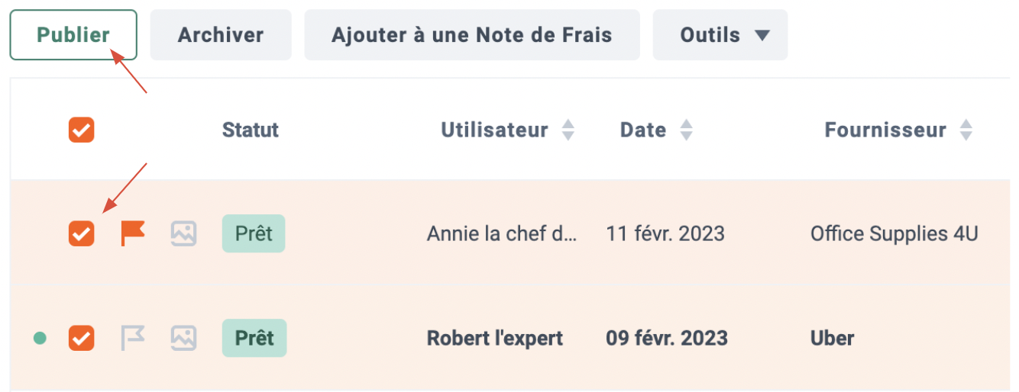The image size is (1019, 392).
Task: Sort by Fournisseur using sort arrows
Action: [966, 130]
